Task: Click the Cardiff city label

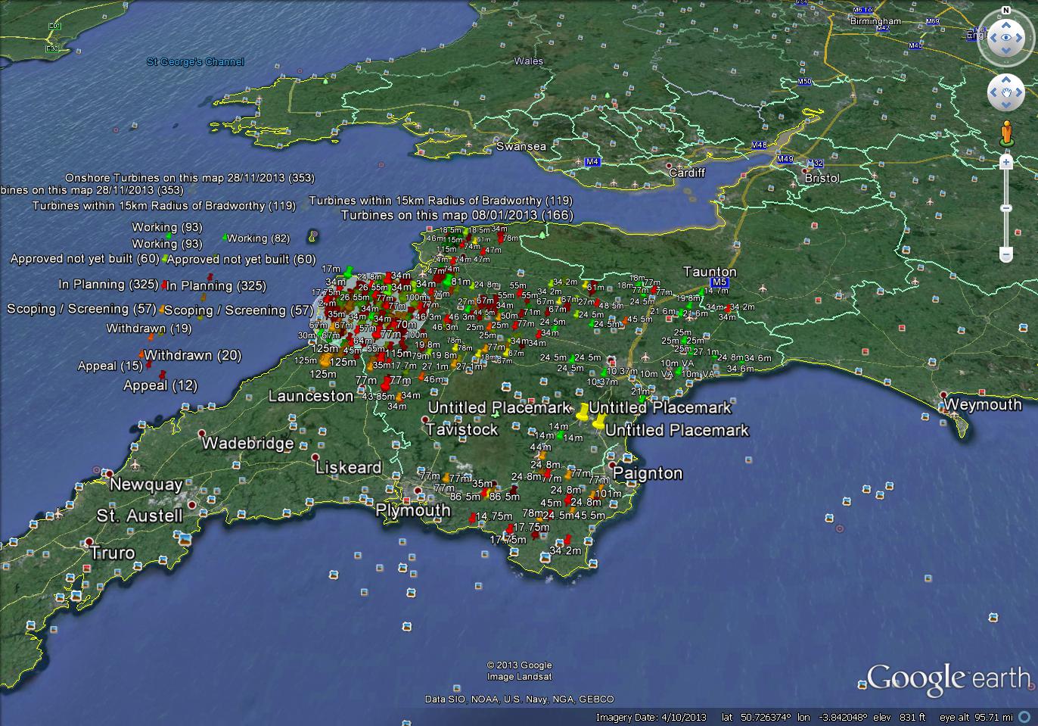Action: tap(687, 173)
